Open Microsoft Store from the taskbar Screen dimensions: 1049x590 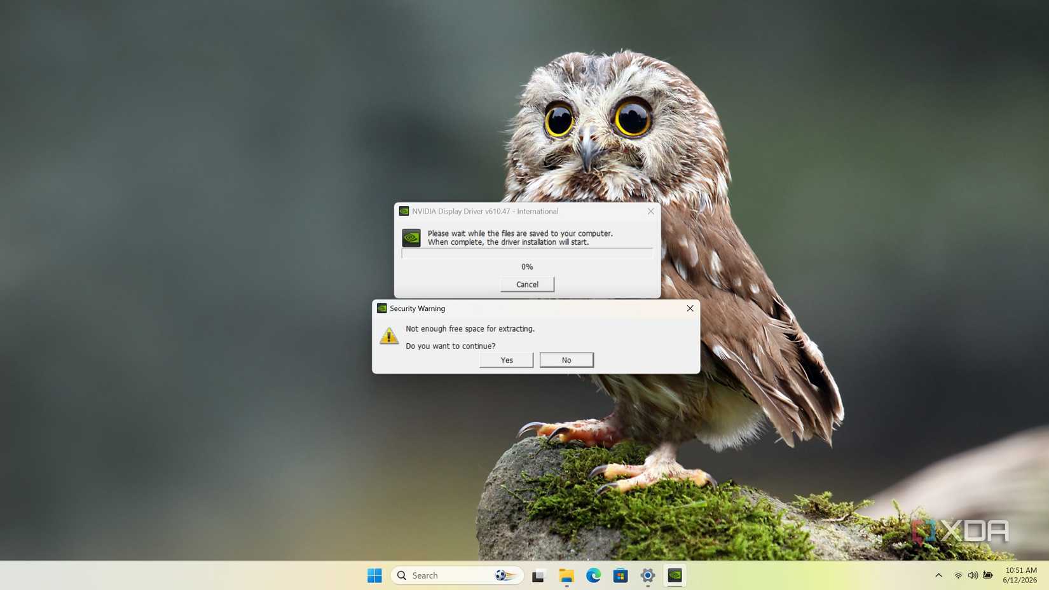620,575
